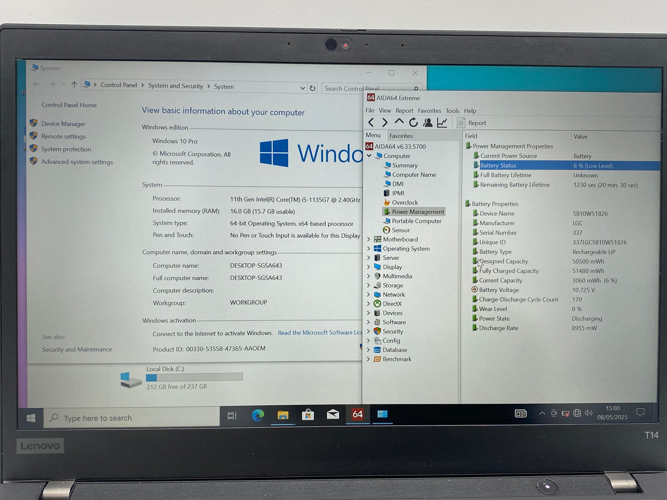This screenshot has width=667, height=500.
Task: Expand the Motherboard tree node
Action: pyautogui.click(x=369, y=239)
